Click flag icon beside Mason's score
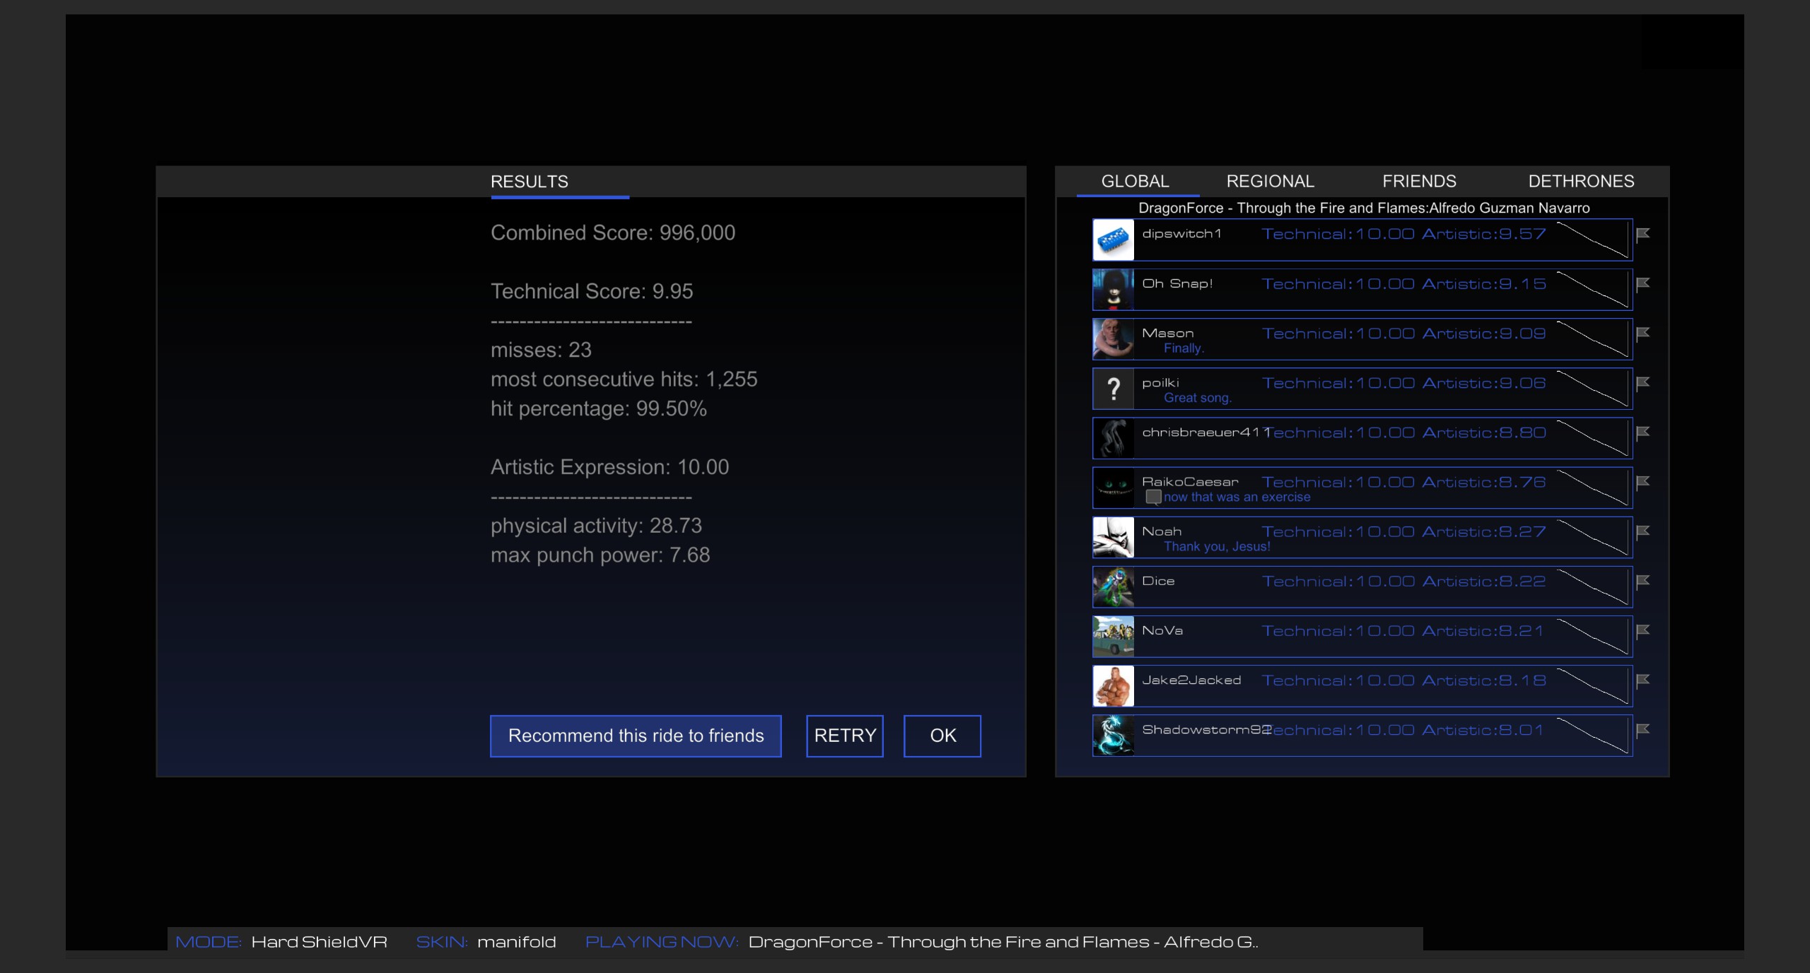1810x973 pixels. (1643, 333)
